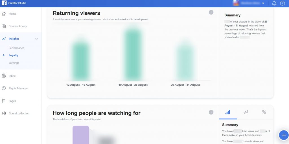Open the Inbox section
Screen dimensions: 289x144
(x=12, y=76)
